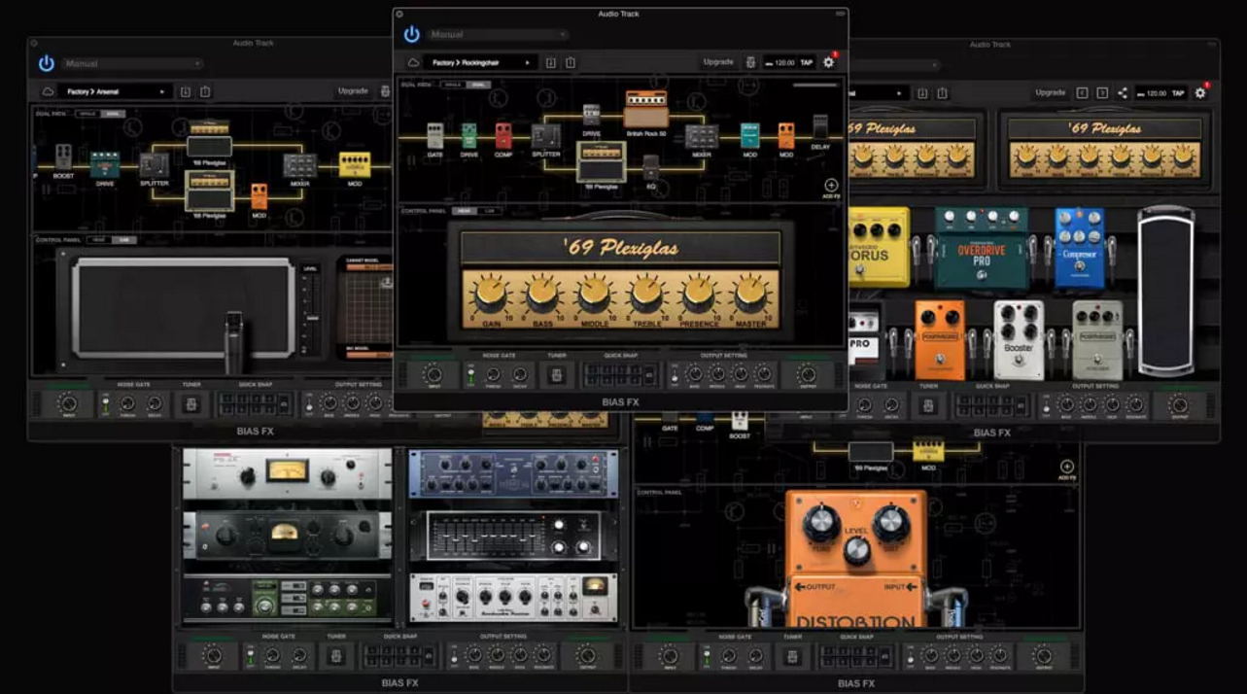This screenshot has width=1247, height=694.
Task: Click share icon in right pedalboard window
Action: click(x=1123, y=93)
